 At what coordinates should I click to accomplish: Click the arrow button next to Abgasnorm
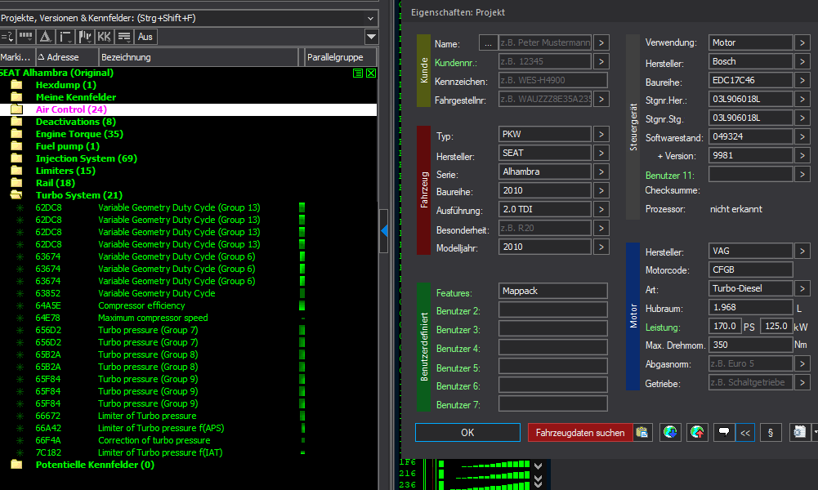click(802, 363)
